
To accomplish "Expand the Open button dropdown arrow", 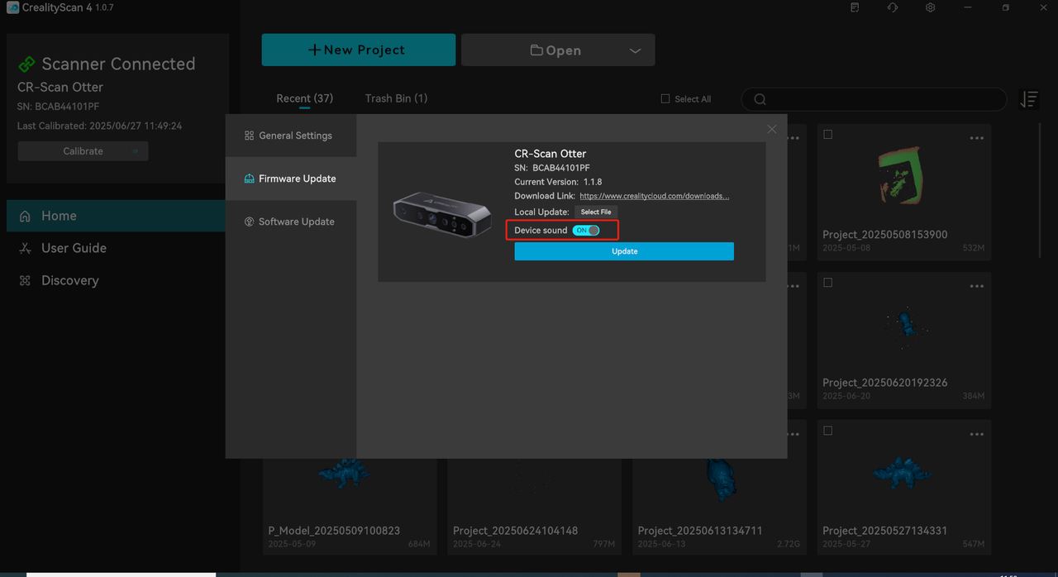I will tap(635, 50).
